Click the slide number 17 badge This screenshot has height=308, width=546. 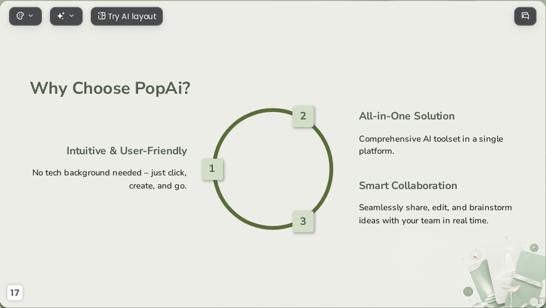tap(15, 292)
